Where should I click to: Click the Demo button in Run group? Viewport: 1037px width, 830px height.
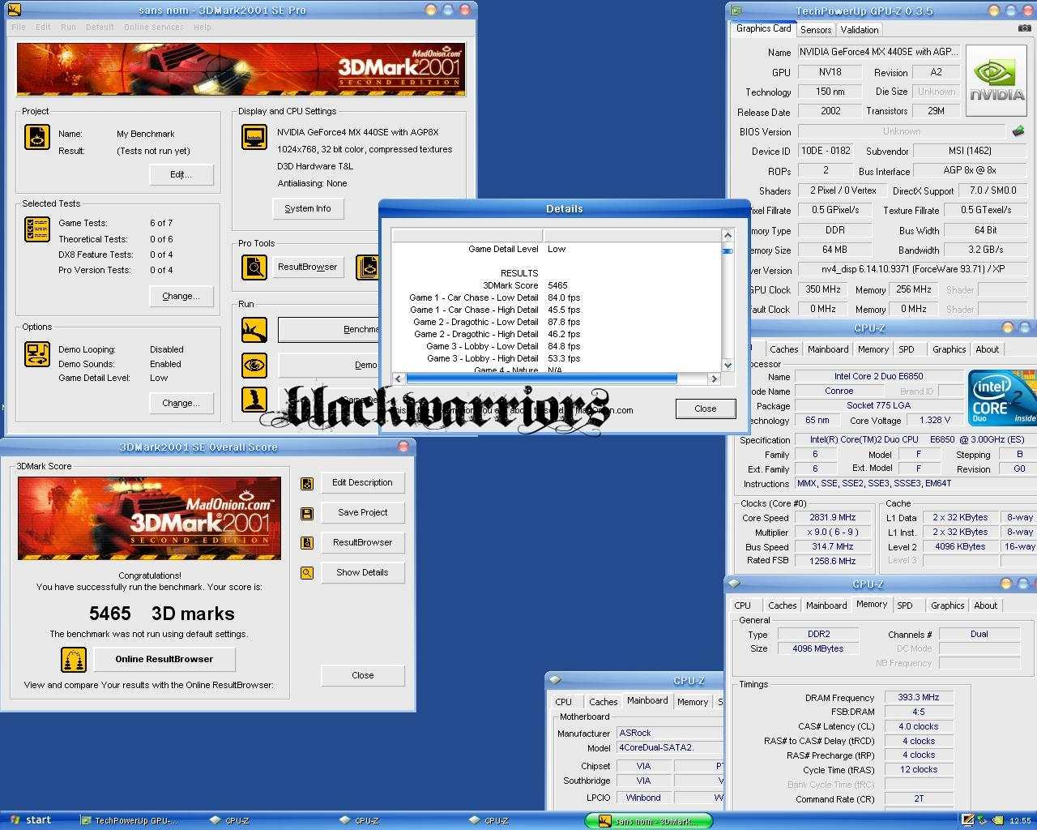(x=328, y=365)
